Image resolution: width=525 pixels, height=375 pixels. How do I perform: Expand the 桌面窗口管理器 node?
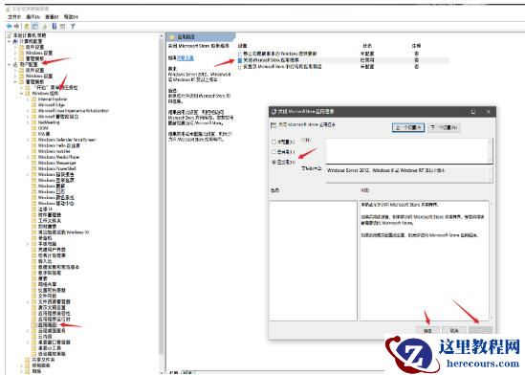click(x=28, y=342)
